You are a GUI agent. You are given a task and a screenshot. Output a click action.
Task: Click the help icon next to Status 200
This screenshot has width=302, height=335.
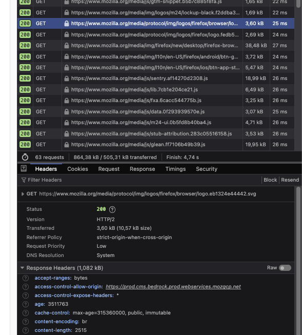coord(112,210)
